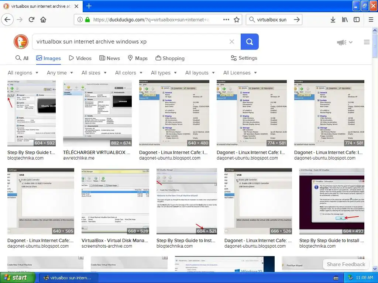Image resolution: width=378 pixels, height=283 pixels.
Task: Click the DuckDuckGo duck logo
Action: 21,42
